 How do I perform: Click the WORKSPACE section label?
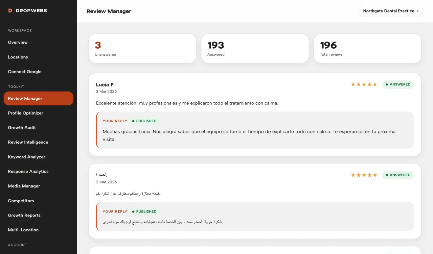[20, 31]
